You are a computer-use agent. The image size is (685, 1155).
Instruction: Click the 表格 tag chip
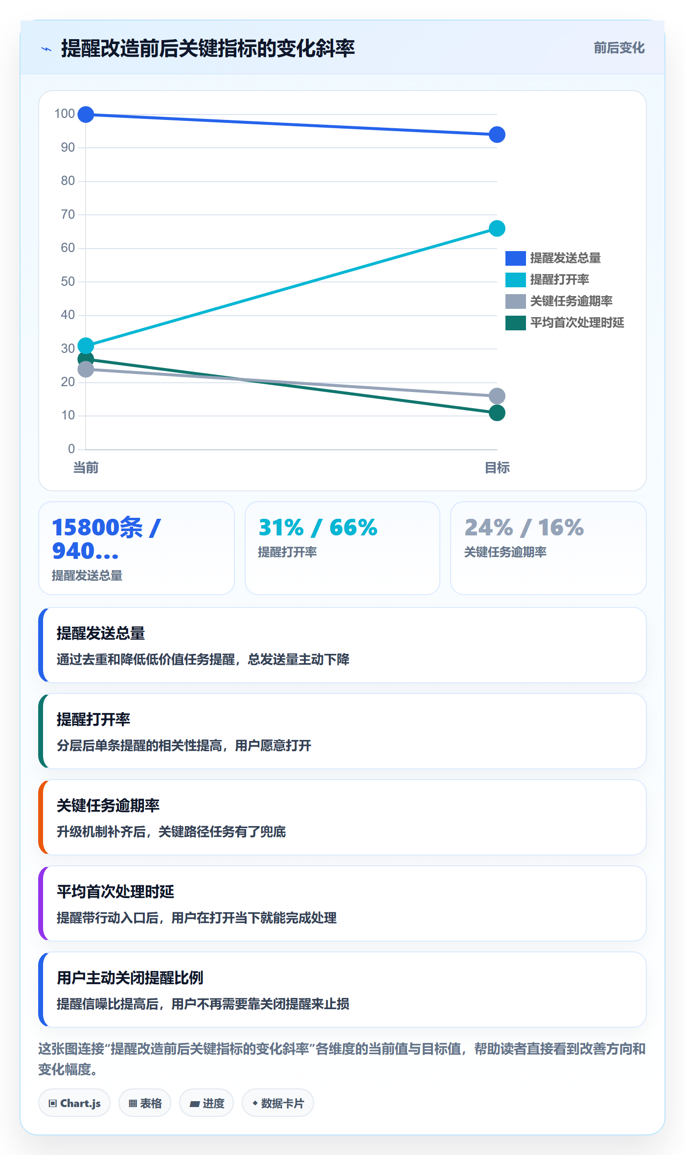(x=145, y=1103)
